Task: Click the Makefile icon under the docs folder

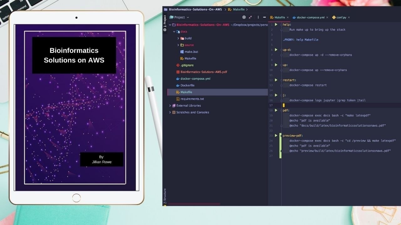Action: coord(182,58)
